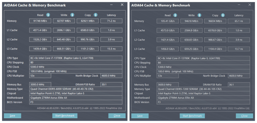Image resolution: width=257 pixels, height=123 pixels.
Task: Select L1 Cache Copy 6578.8 GB/s
Action: [x=215, y=30]
